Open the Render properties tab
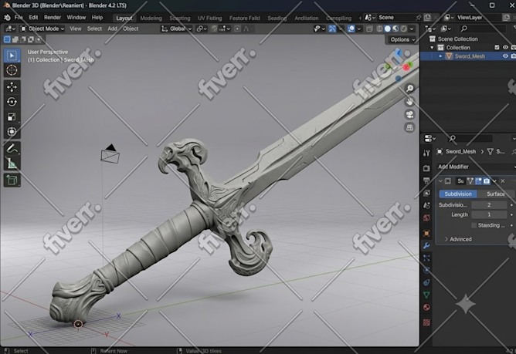Screen dimensions: 516x354 click(426, 168)
